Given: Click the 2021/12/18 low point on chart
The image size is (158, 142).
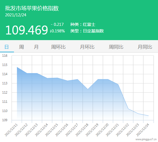Looking at the screenshot, I should 88,89.
